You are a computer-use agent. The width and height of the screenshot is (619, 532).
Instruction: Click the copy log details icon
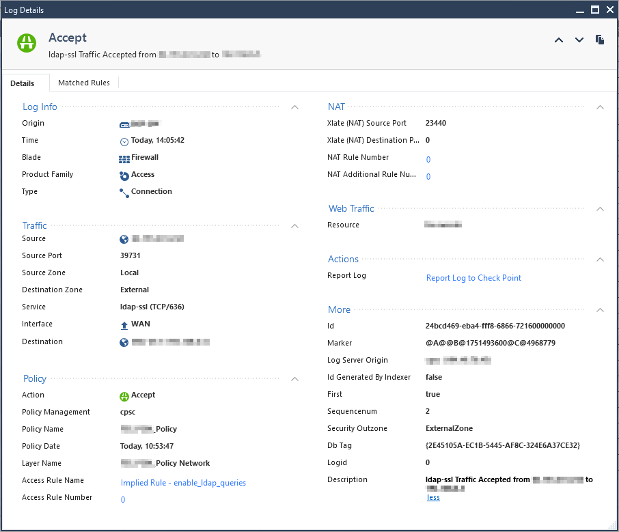[x=600, y=40]
